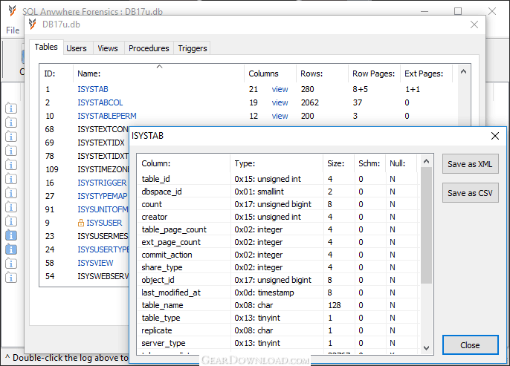
Task: Select the table_id column row
Action: (x=278, y=179)
